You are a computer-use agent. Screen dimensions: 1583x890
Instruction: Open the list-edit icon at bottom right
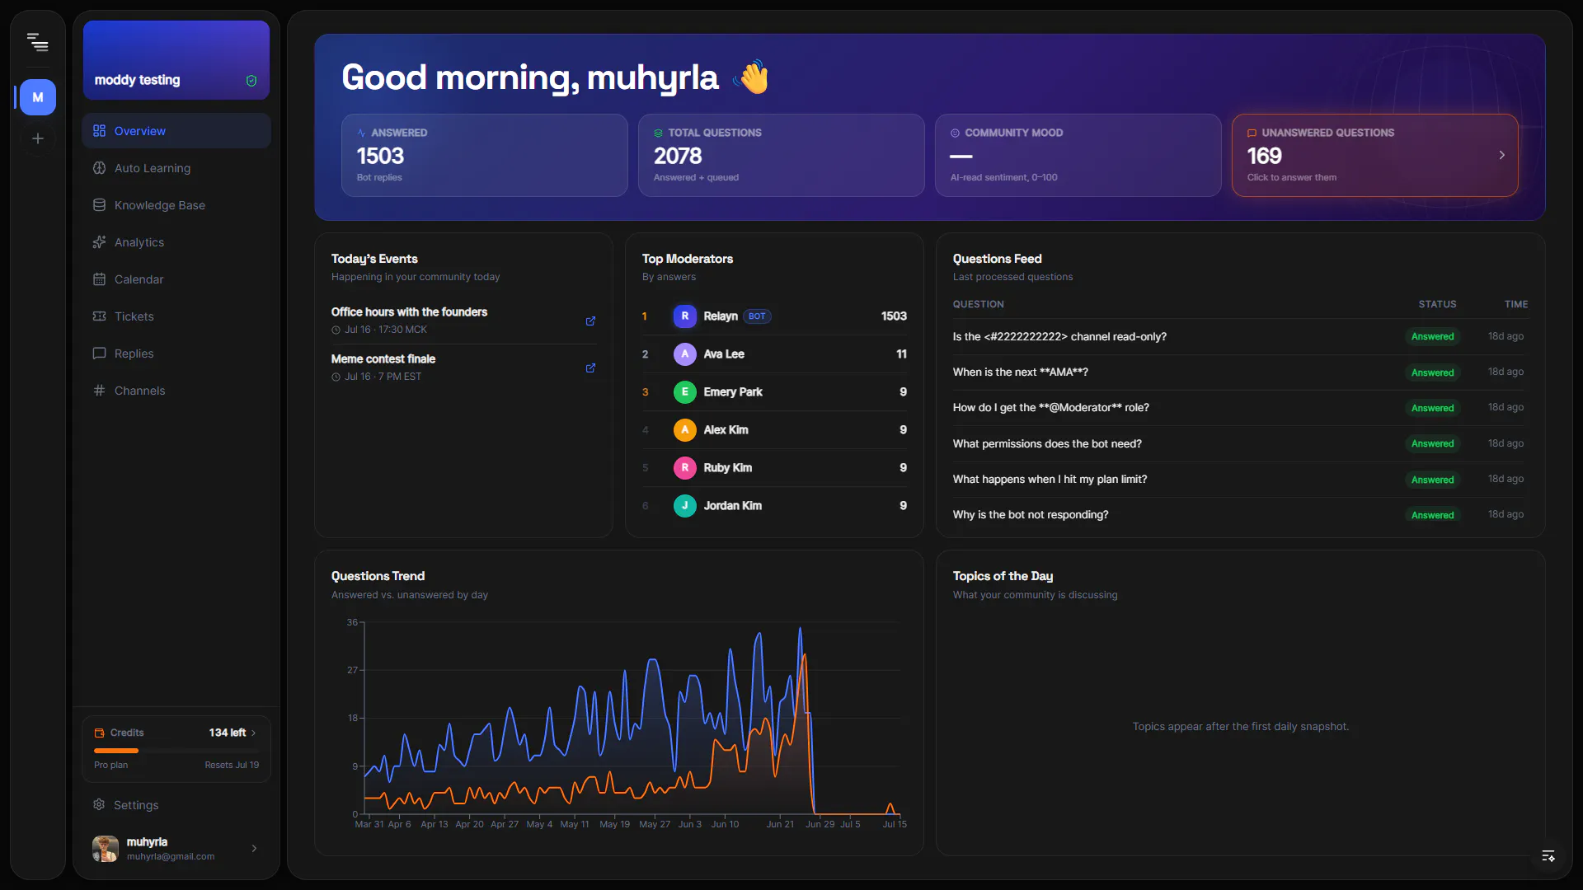click(x=1548, y=856)
